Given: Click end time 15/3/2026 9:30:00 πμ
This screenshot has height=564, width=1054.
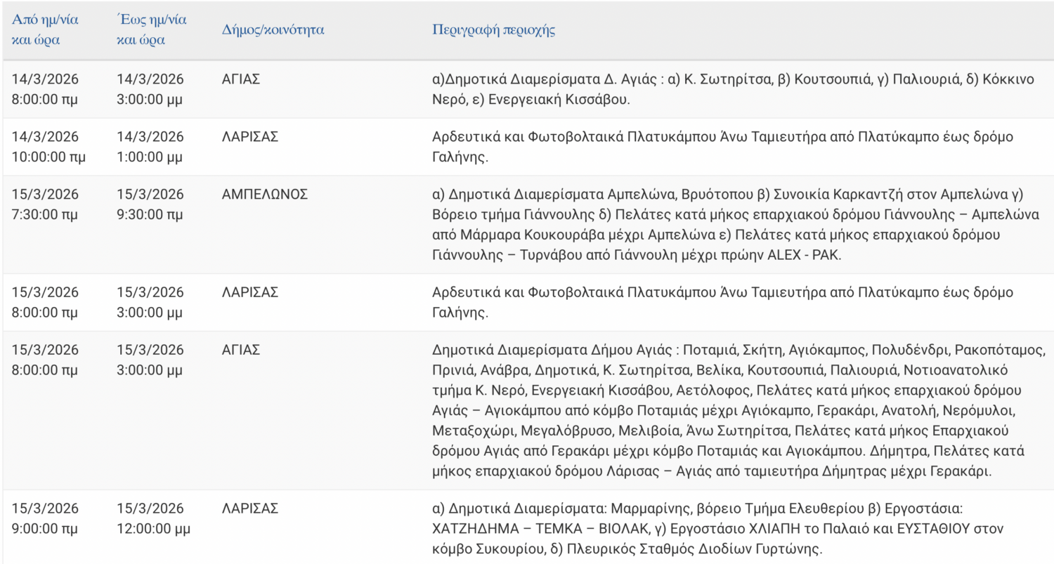Looking at the screenshot, I should click(150, 204).
